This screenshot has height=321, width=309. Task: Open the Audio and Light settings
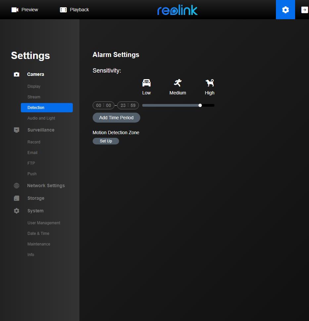[x=41, y=118]
